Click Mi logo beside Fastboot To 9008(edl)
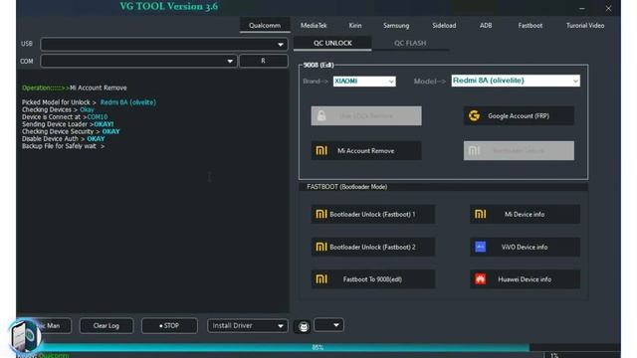The height and width of the screenshot is (358, 637). coord(321,278)
